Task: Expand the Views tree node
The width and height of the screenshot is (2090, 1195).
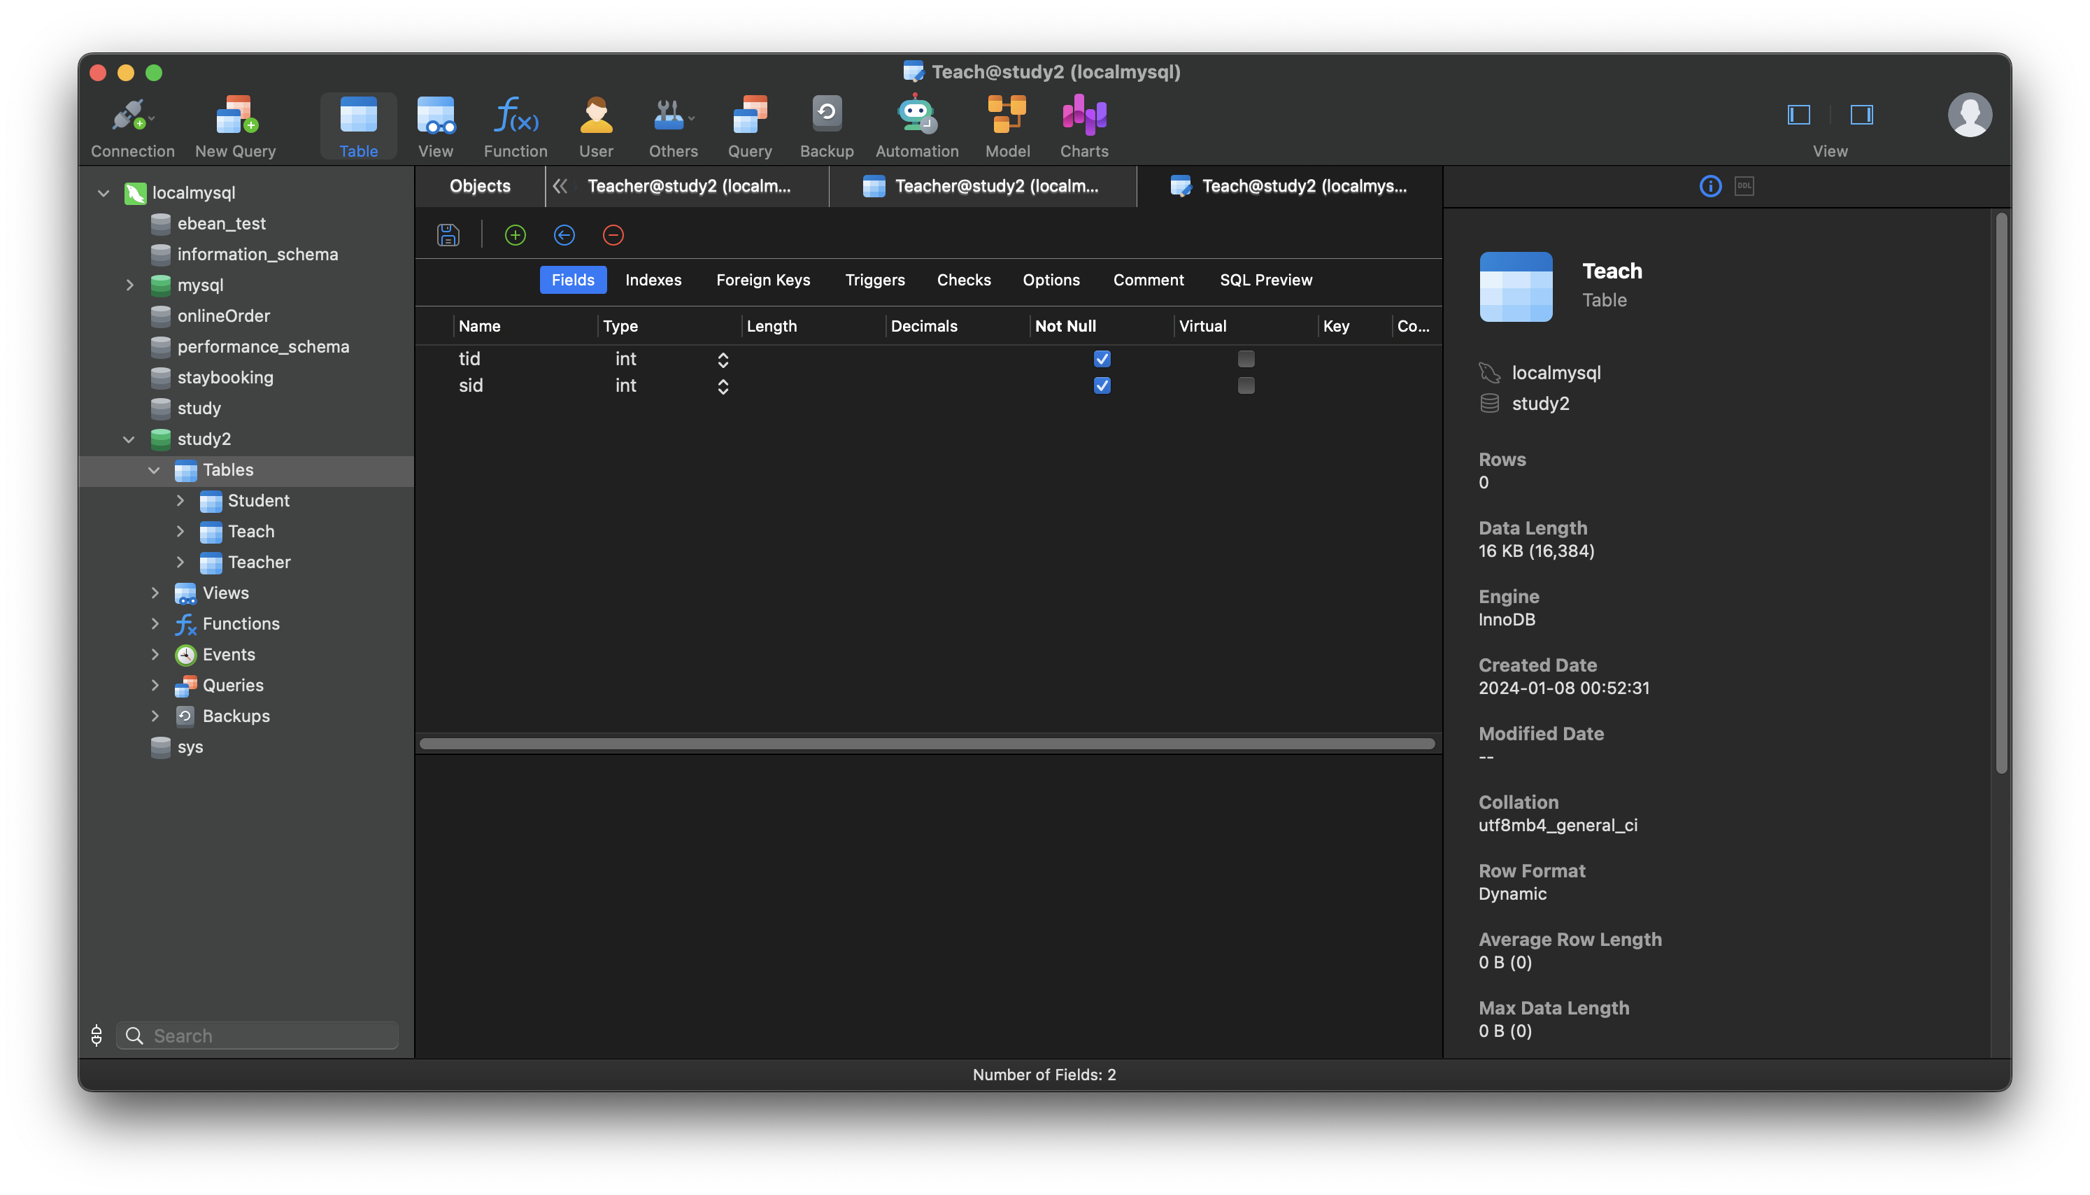Action: (155, 593)
